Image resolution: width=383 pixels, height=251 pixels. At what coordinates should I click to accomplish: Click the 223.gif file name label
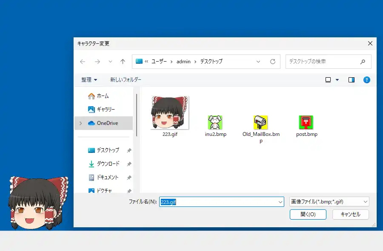pyautogui.click(x=170, y=134)
